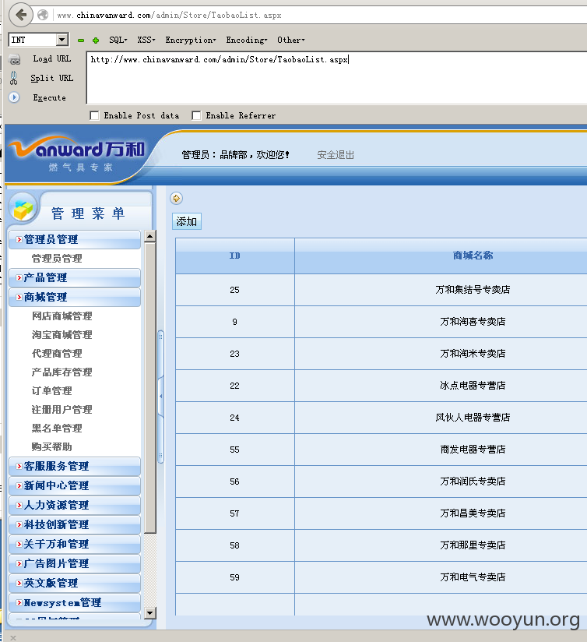Click the browser back arrow button

tap(20, 15)
